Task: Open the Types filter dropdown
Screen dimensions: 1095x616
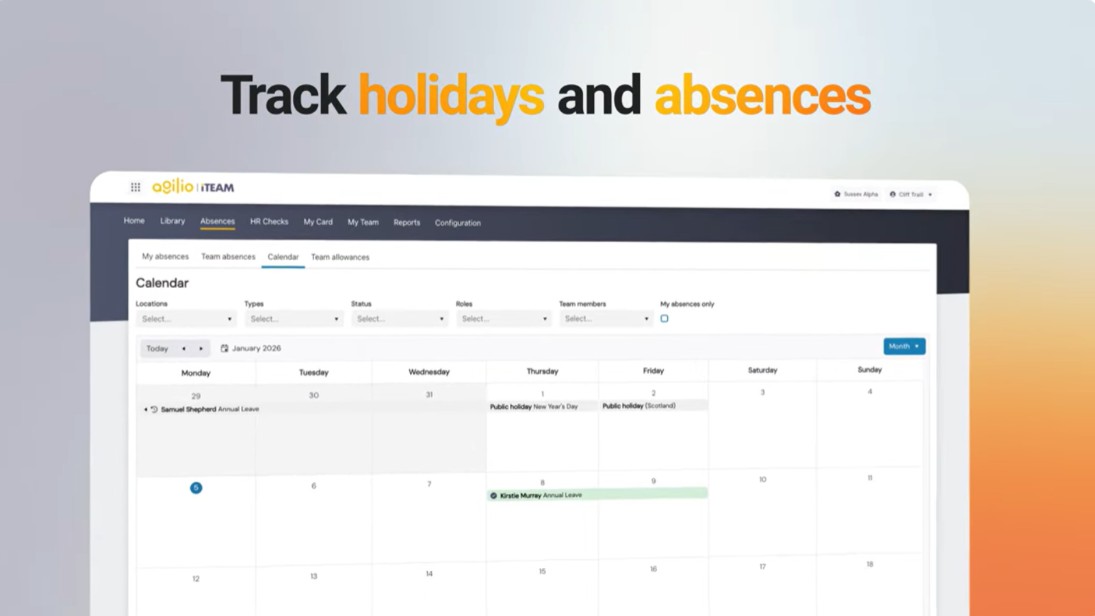Action: [294, 319]
